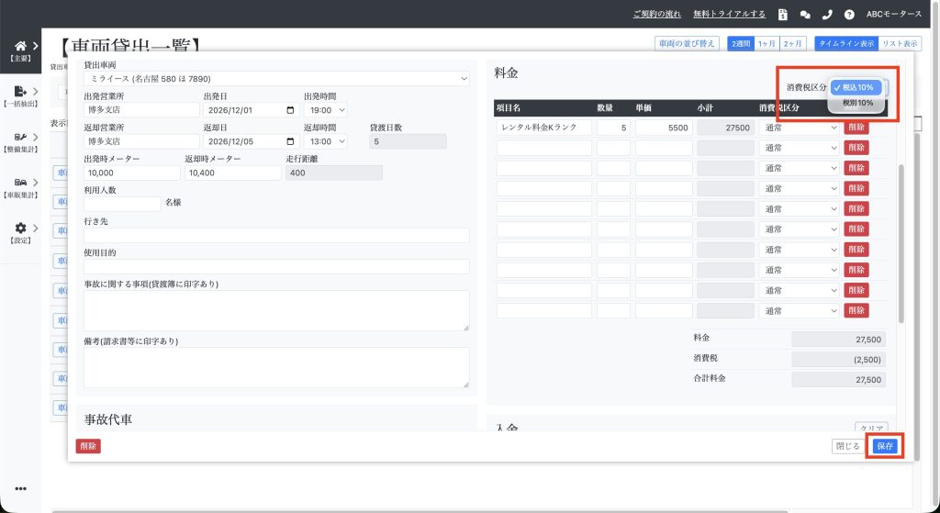940x513 pixels.
Task: Delete the レンタル料金Kランク row
Action: tap(856, 127)
